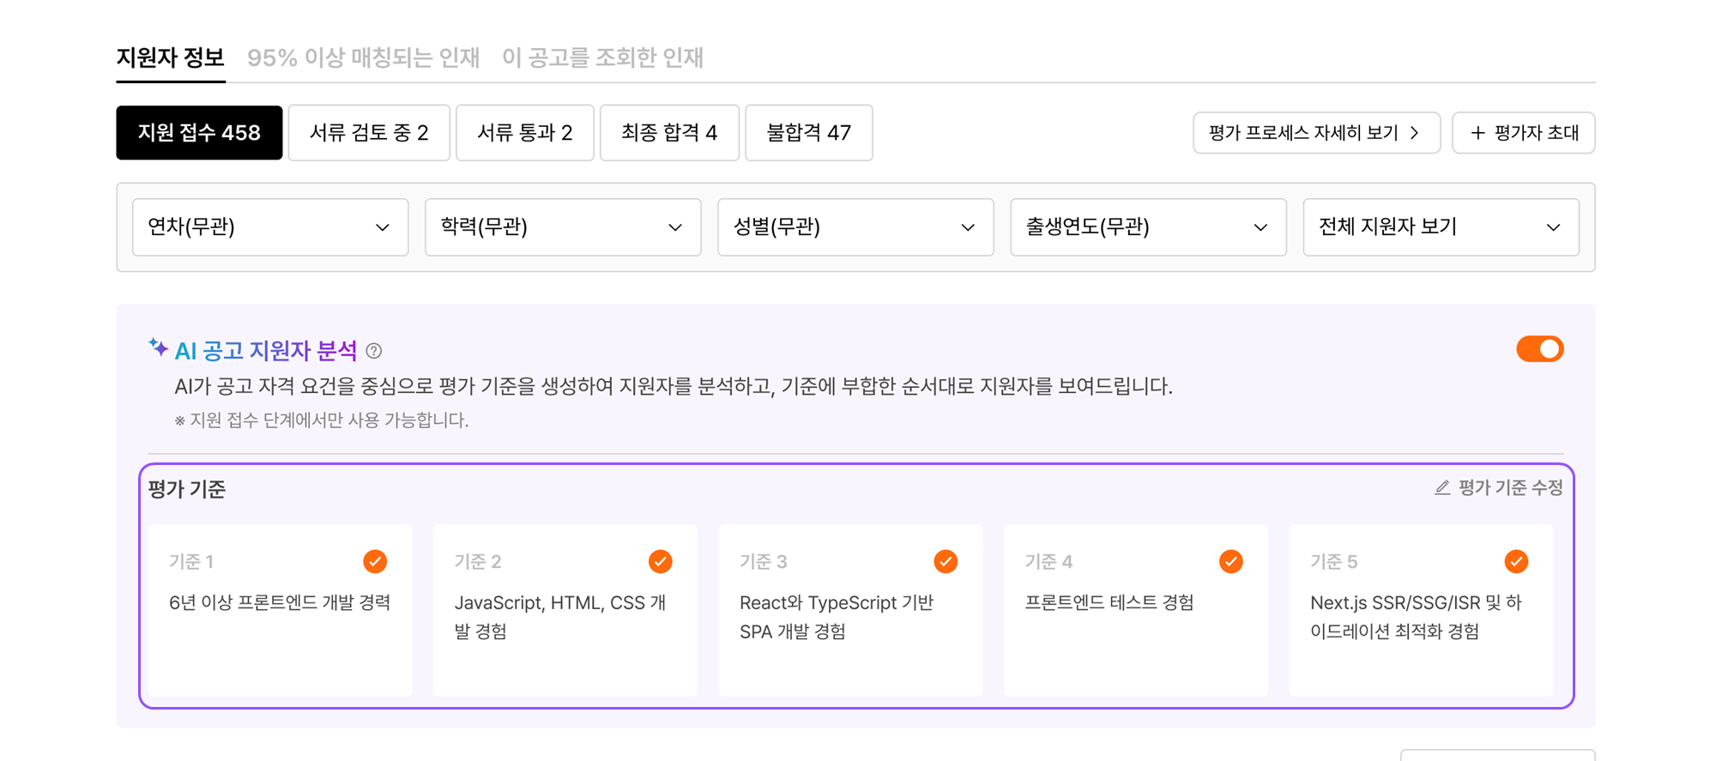1716x761 pixels.
Task: Click the arrow on 평가 프로세스 자세히 보기
Action: click(1415, 133)
